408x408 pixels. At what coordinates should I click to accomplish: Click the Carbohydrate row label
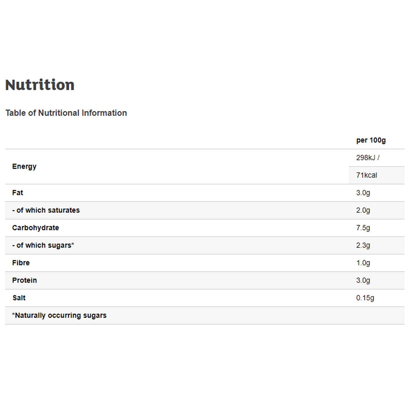pos(36,228)
